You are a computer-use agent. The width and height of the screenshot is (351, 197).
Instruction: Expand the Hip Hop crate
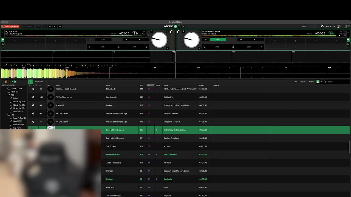pyautogui.click(x=7, y=92)
